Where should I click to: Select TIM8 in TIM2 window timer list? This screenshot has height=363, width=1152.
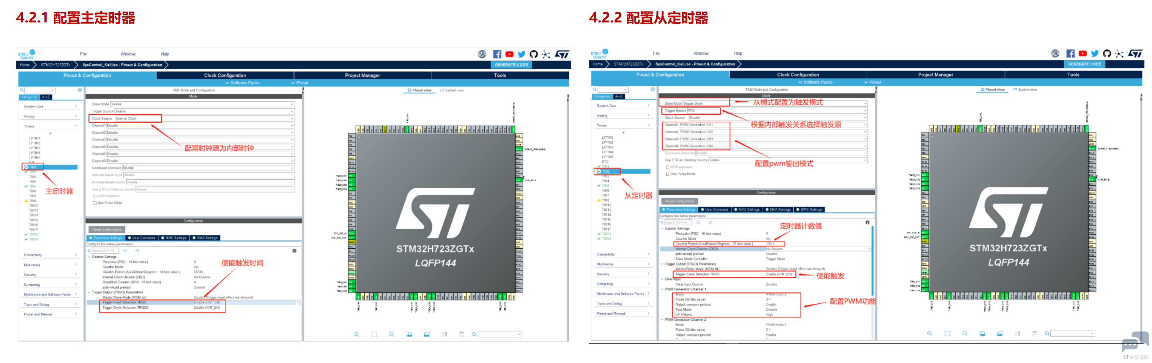pos(605,200)
